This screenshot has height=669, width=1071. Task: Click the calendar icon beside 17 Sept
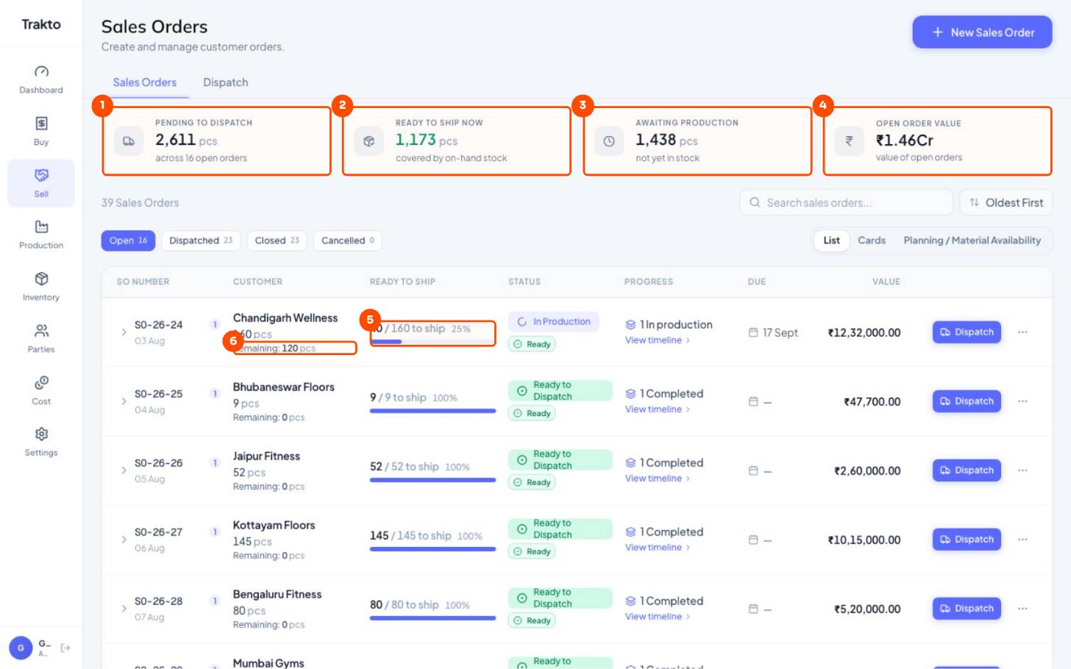pos(753,332)
